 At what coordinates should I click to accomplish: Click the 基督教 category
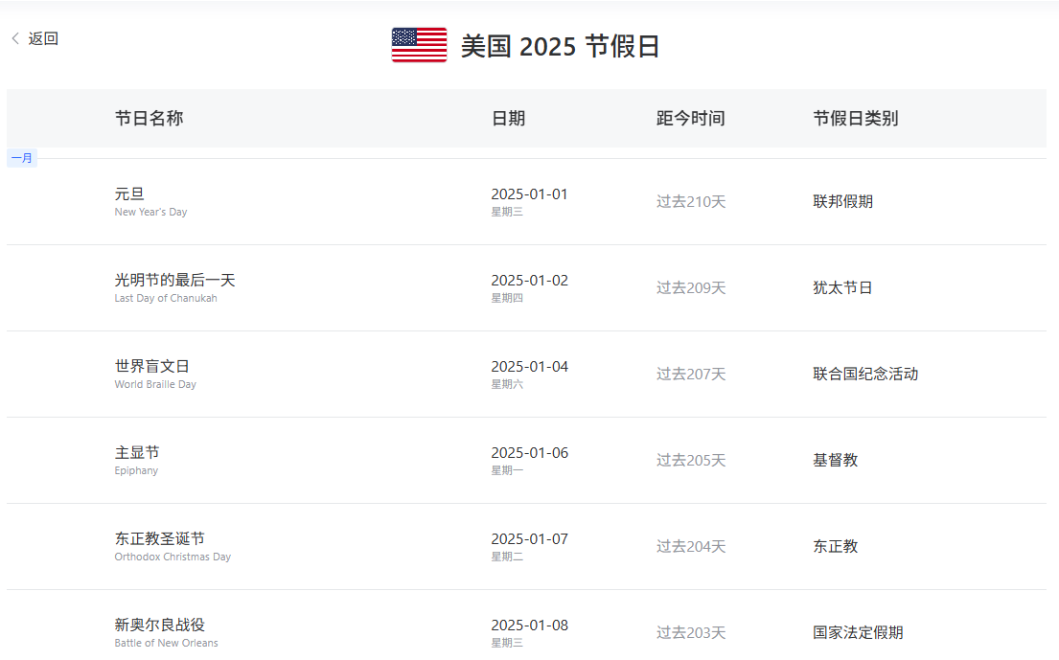point(836,461)
